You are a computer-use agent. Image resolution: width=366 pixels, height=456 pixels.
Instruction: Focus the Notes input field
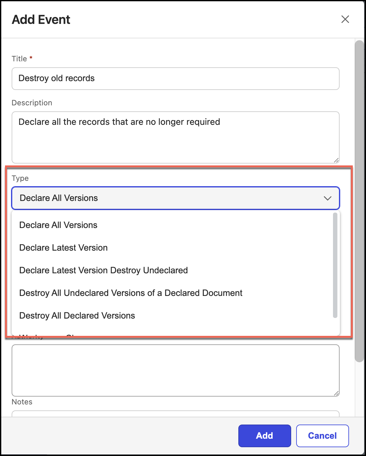(175, 414)
